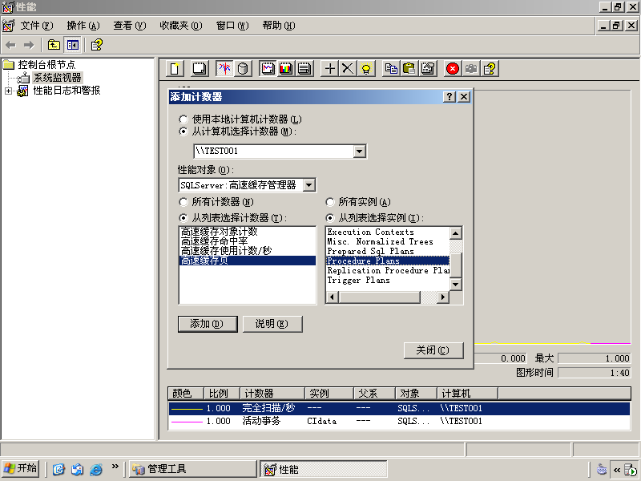
Task: Expand hidden system tray icons chevron
Action: [616, 470]
